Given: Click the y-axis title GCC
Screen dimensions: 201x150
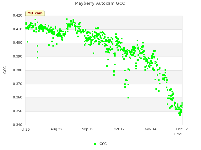Looking at the screenshot, I should (x=5, y=70).
